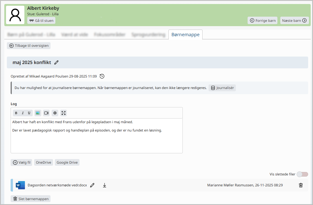Go to 'Forrige barn'
The width and height of the screenshot is (313, 205).
263,21
